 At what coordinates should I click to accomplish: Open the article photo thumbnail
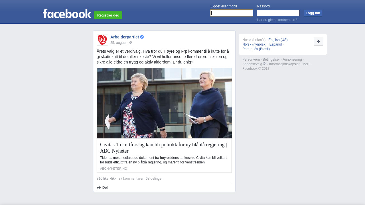(x=164, y=103)
